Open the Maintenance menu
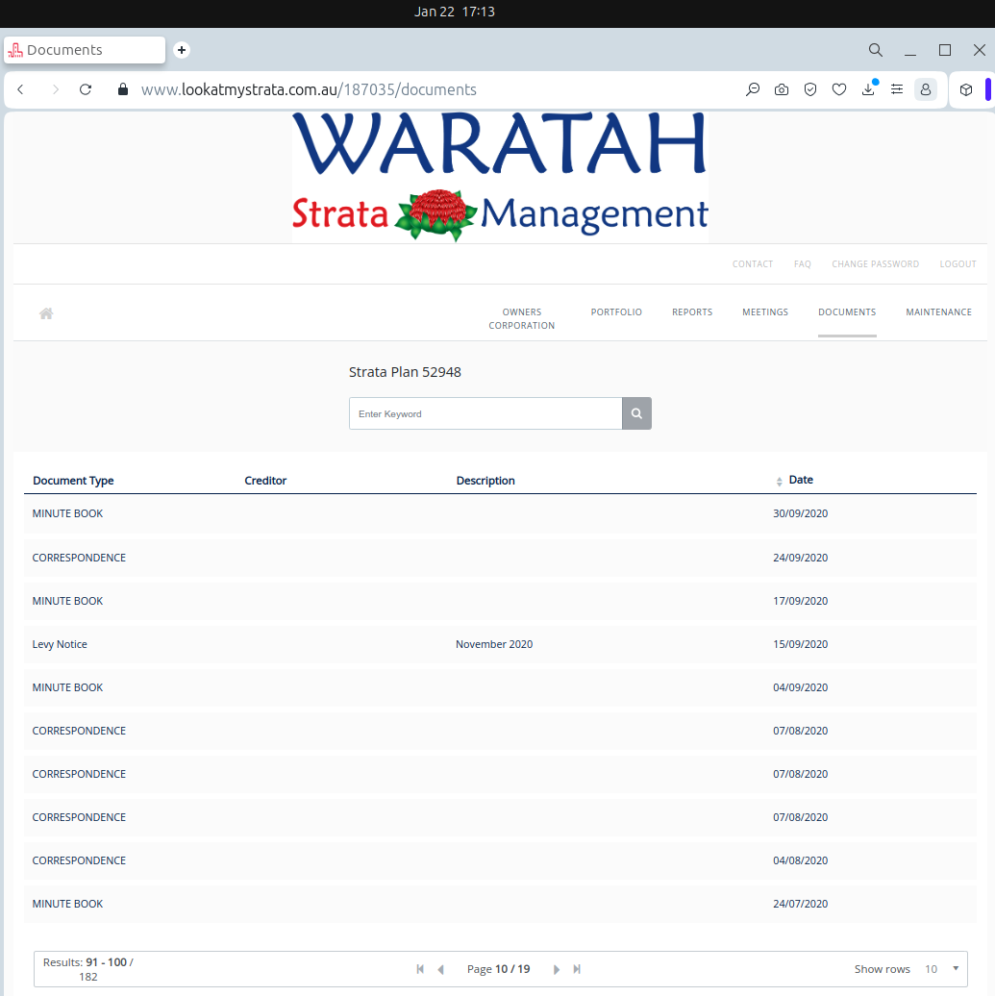The width and height of the screenshot is (995, 996). click(x=938, y=311)
